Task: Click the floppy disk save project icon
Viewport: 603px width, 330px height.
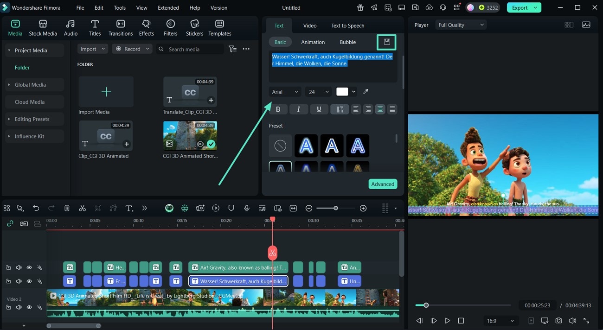Action: [x=415, y=8]
